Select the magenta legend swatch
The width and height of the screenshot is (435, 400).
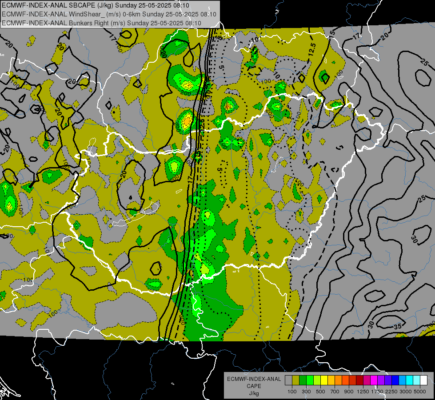(374, 380)
